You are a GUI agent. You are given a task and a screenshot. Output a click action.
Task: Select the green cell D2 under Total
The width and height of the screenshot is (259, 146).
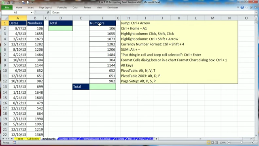click(61, 28)
